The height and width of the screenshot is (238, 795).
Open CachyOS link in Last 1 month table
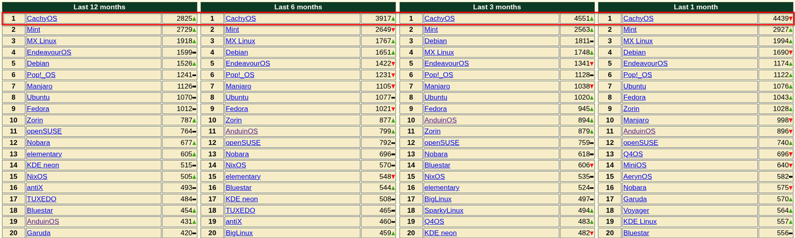tap(638, 19)
